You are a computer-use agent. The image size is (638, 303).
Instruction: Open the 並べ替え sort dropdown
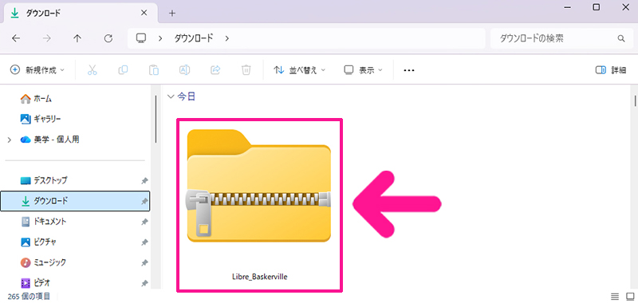[300, 70]
